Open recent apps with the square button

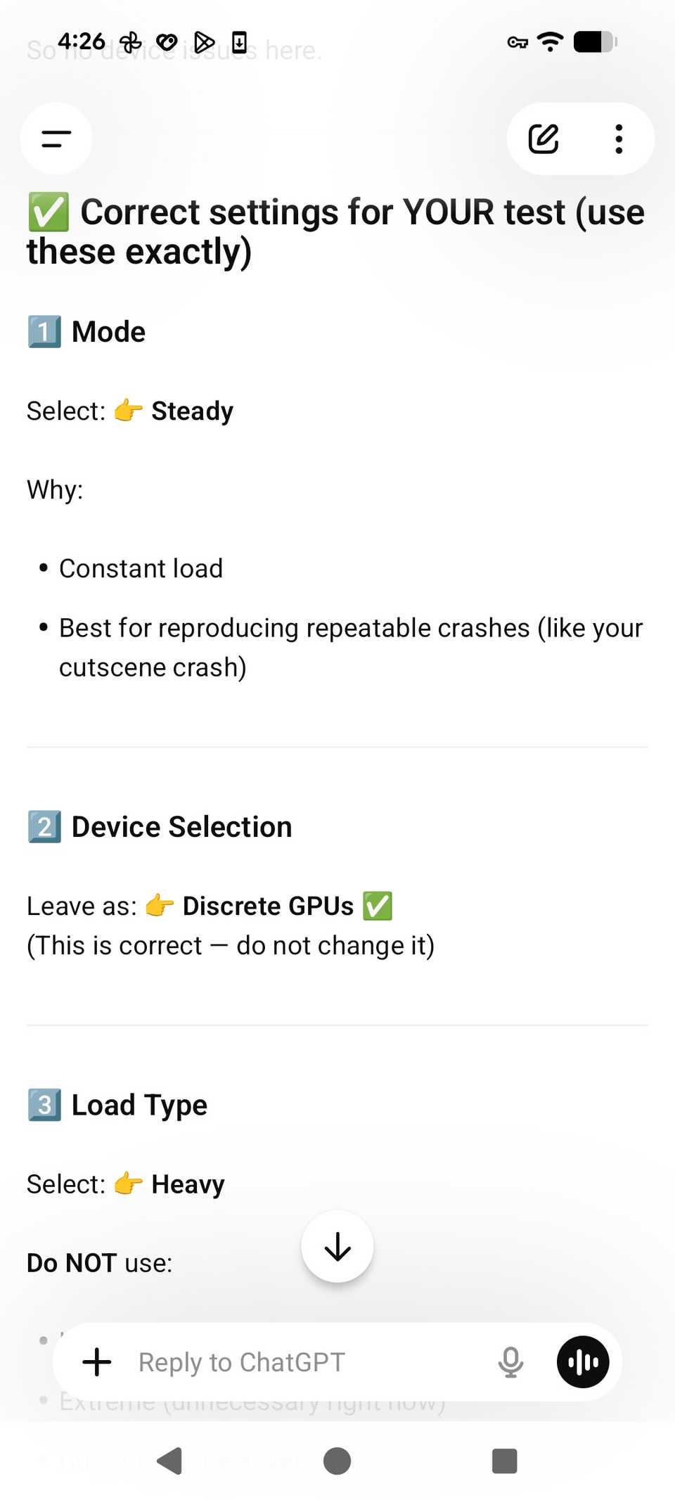[504, 1461]
